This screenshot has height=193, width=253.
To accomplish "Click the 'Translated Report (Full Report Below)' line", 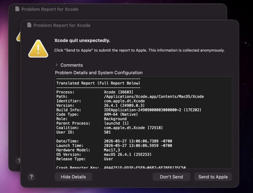I will pyautogui.click(x=98, y=83).
